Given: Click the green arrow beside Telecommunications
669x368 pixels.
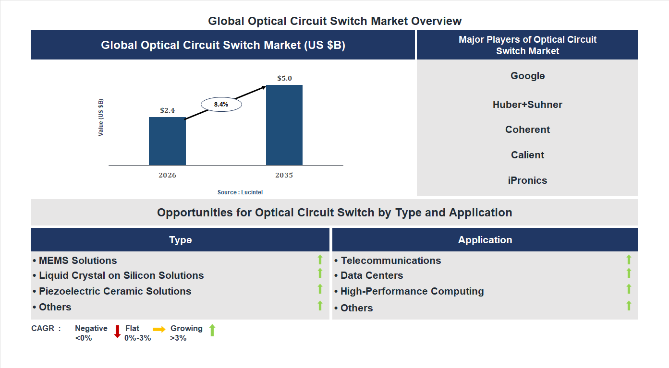Looking at the screenshot, I should pos(629,259).
